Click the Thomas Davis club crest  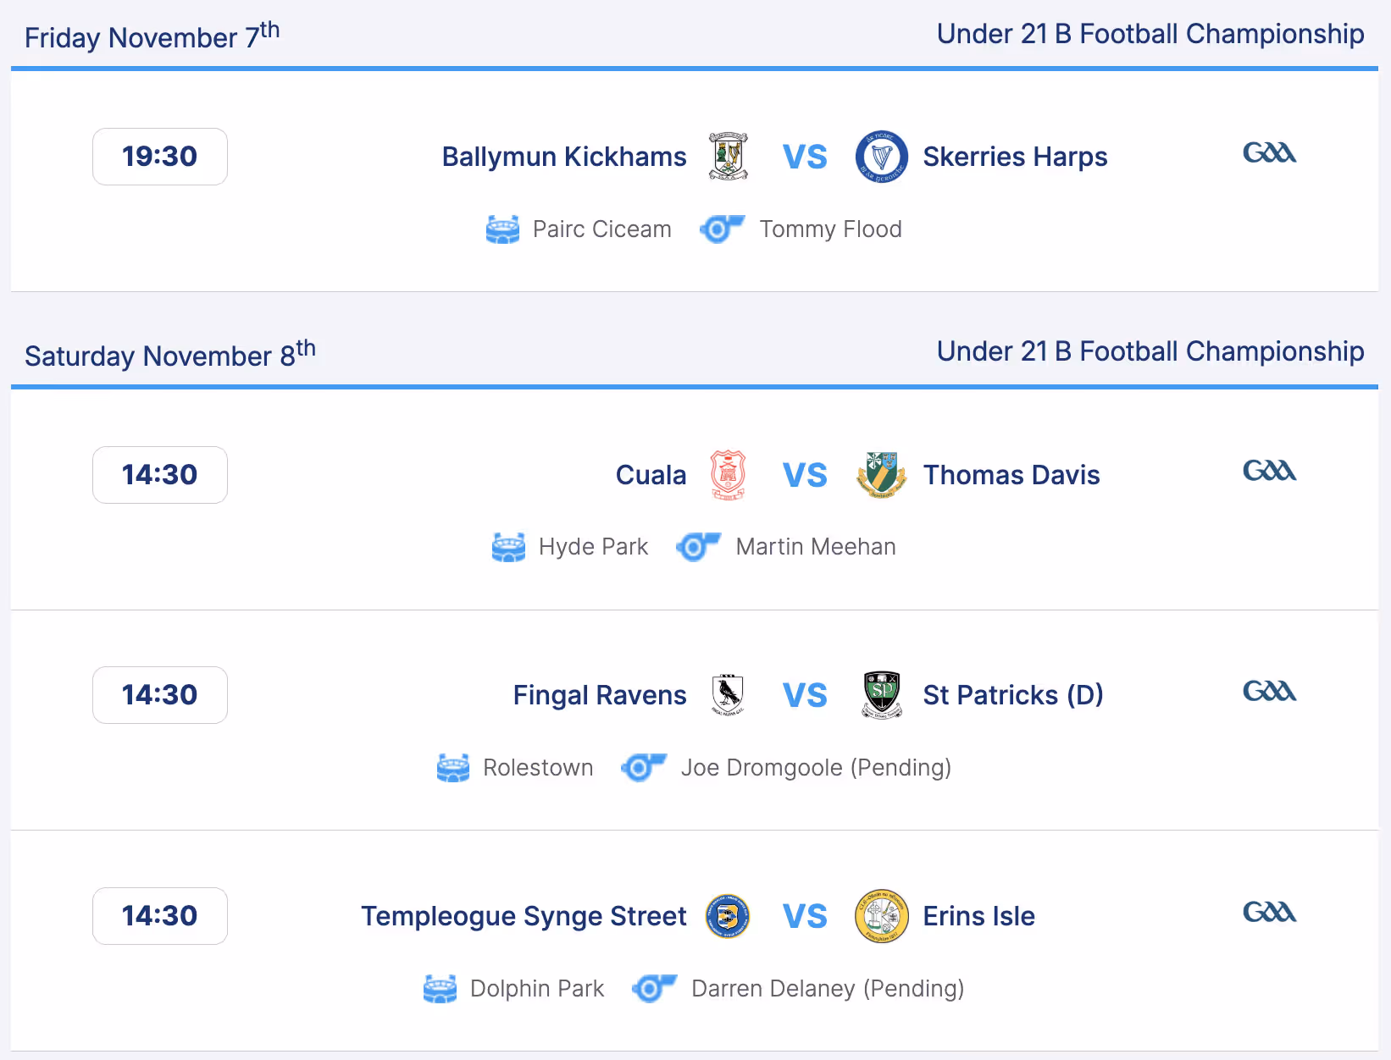(x=881, y=475)
